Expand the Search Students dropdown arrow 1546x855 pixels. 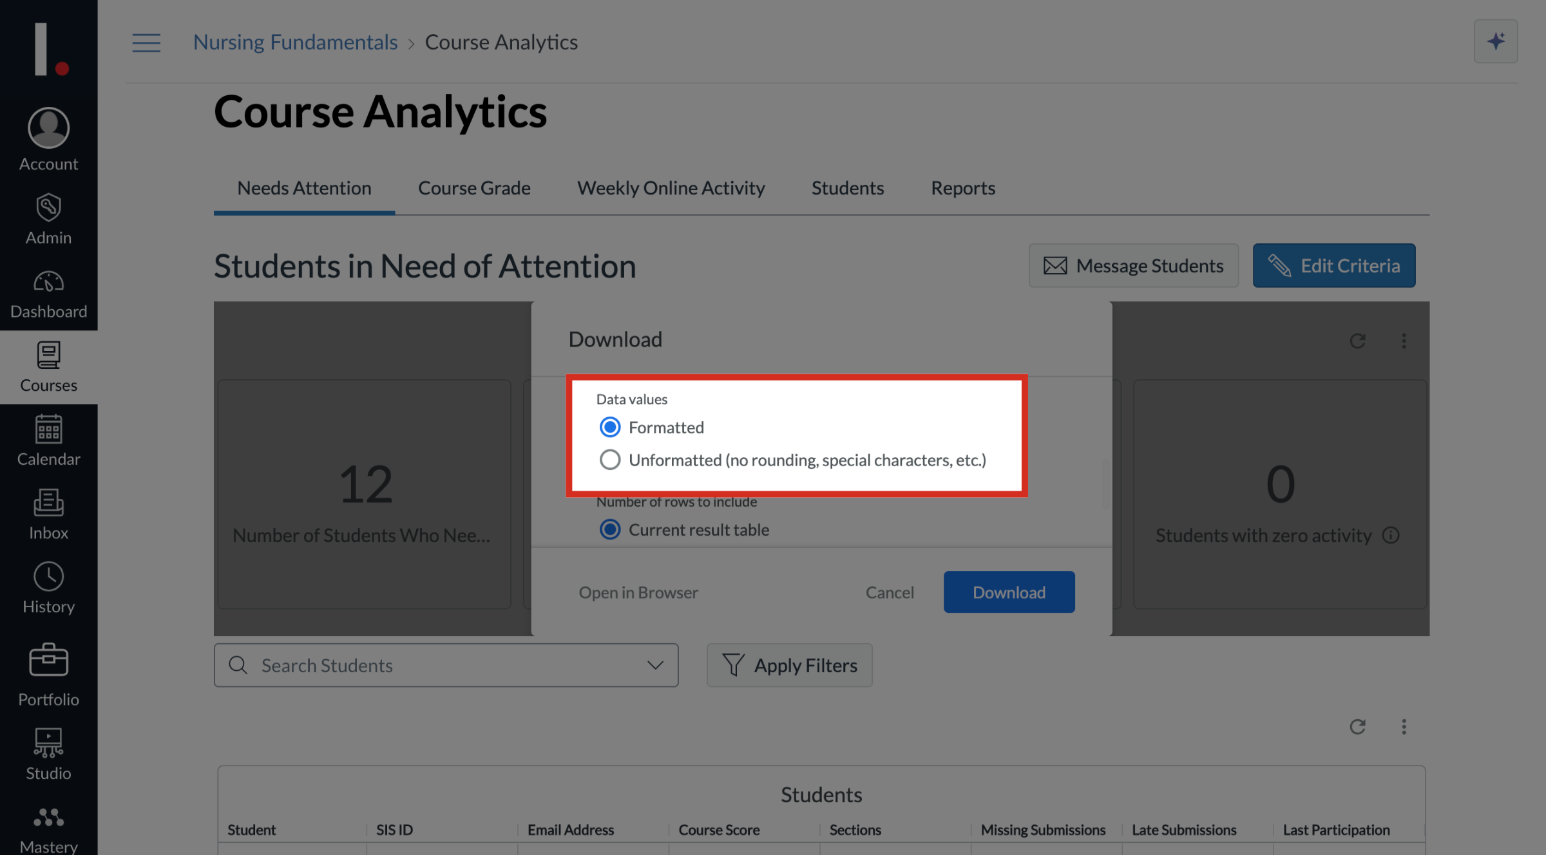[655, 665]
